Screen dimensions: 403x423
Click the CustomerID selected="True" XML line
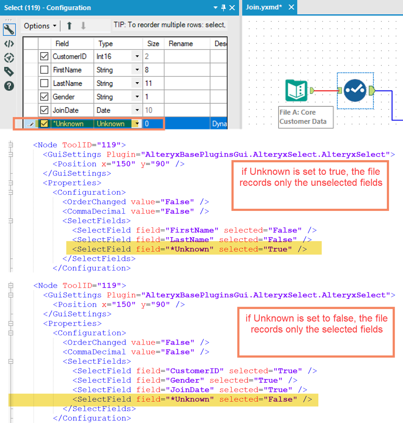[195, 371]
